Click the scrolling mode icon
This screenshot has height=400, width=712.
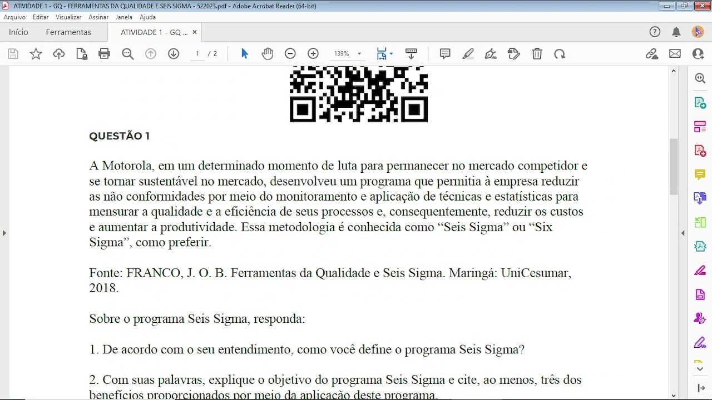[411, 54]
